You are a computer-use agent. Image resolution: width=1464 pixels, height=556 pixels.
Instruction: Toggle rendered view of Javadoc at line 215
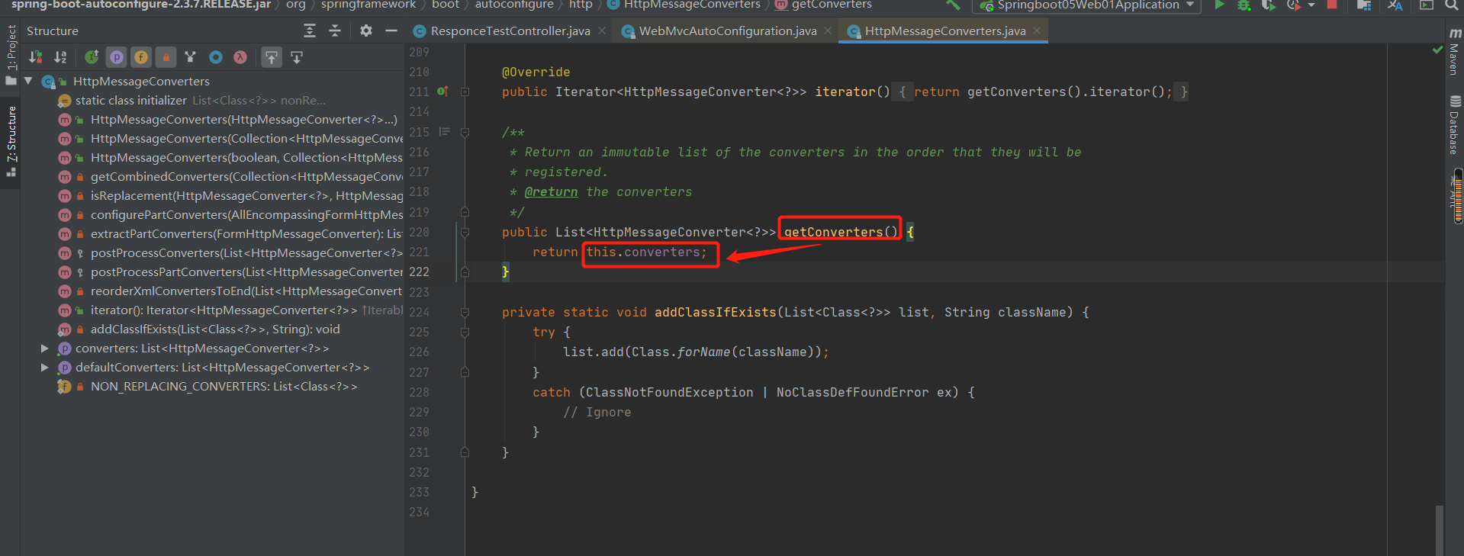point(445,132)
